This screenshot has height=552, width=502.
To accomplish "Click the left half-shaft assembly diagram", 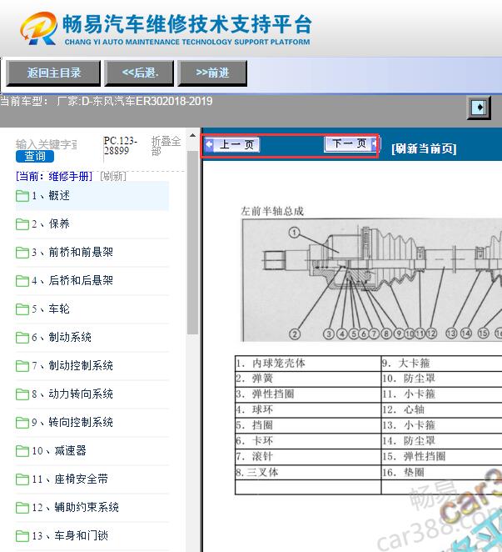I will [372, 280].
